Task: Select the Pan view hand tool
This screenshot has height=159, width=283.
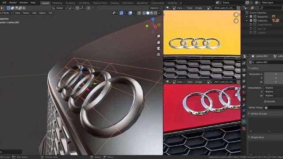Action: 158,42
